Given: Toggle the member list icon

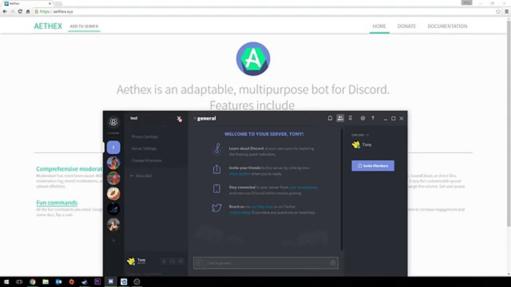Looking at the screenshot, I should pos(340,118).
